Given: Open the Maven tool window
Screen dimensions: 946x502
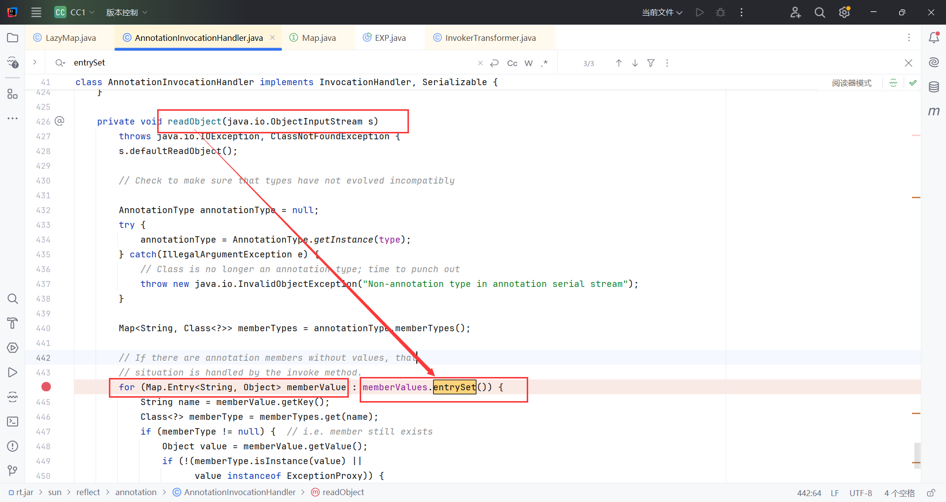Looking at the screenshot, I should (934, 112).
